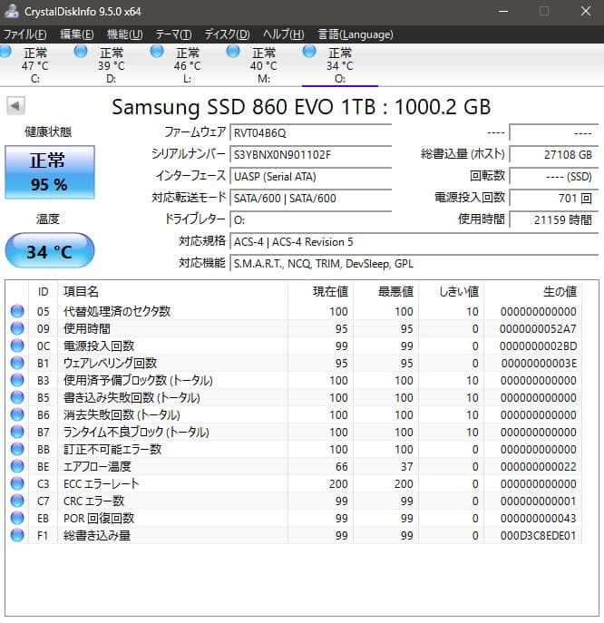
Task: Click status icon for ID C7 row
Action: (x=17, y=501)
